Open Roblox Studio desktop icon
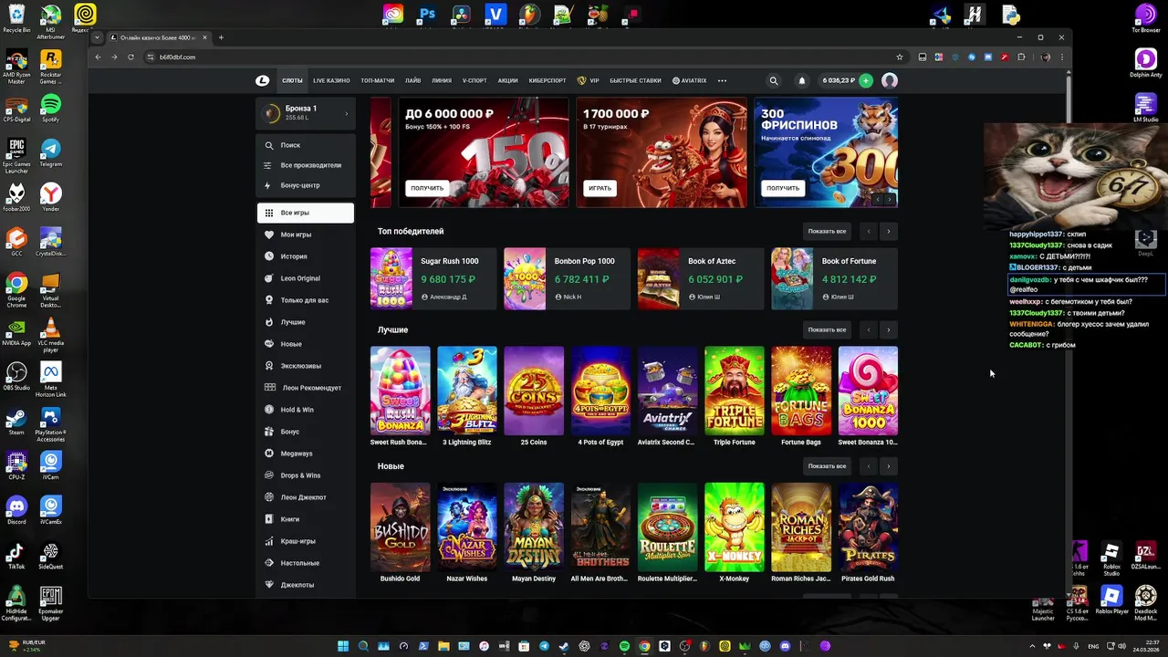The width and height of the screenshot is (1168, 657). pyautogui.click(x=1111, y=558)
